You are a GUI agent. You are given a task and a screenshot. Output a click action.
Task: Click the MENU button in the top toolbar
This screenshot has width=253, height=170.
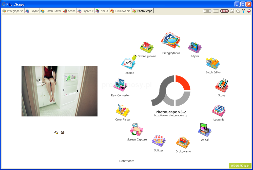[207, 11]
